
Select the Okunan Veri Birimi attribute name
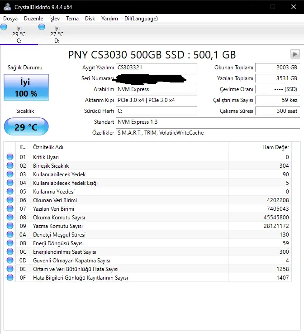click(55, 200)
